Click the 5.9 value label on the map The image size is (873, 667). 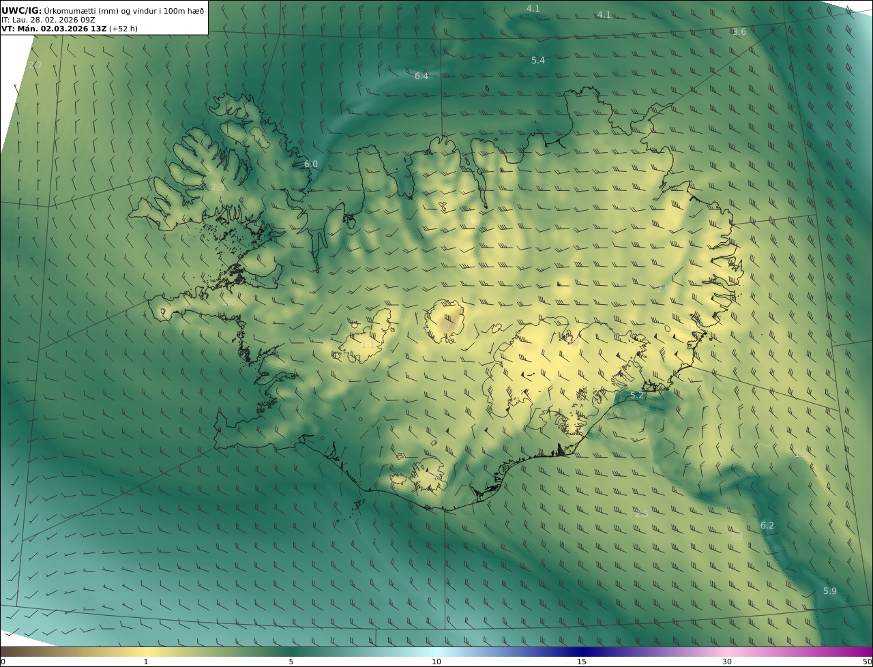(830, 591)
